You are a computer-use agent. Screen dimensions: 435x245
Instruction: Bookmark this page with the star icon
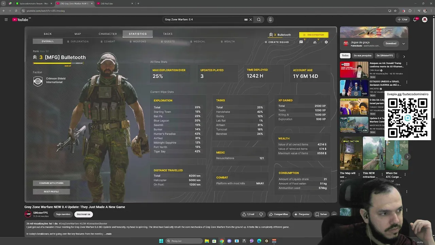[395, 11]
